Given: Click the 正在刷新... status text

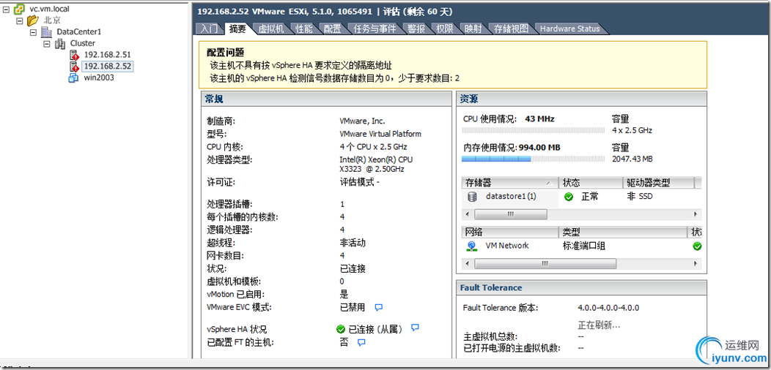Looking at the screenshot, I should click(x=599, y=325).
